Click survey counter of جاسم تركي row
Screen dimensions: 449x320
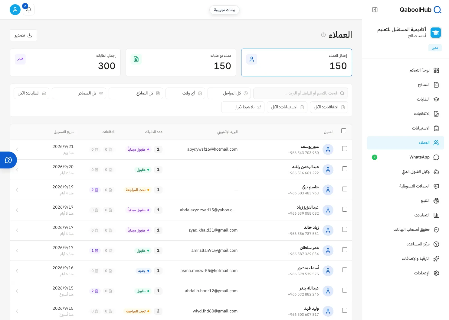pyautogui.click(x=95, y=190)
